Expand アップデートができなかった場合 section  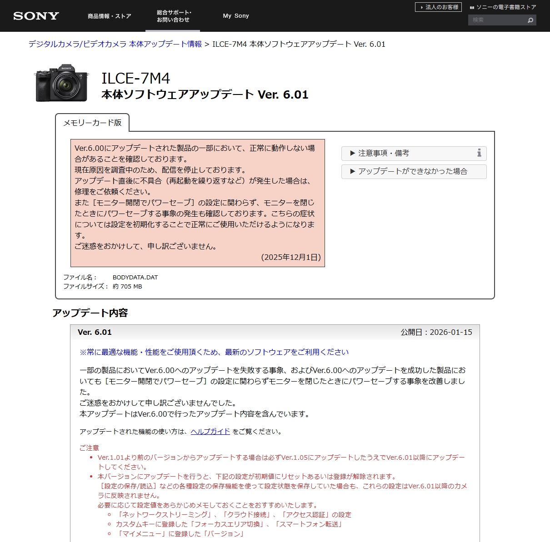point(413,172)
